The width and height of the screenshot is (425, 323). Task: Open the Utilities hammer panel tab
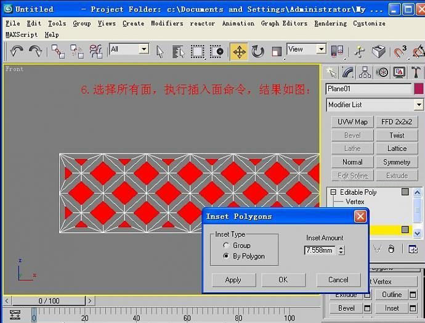click(417, 72)
